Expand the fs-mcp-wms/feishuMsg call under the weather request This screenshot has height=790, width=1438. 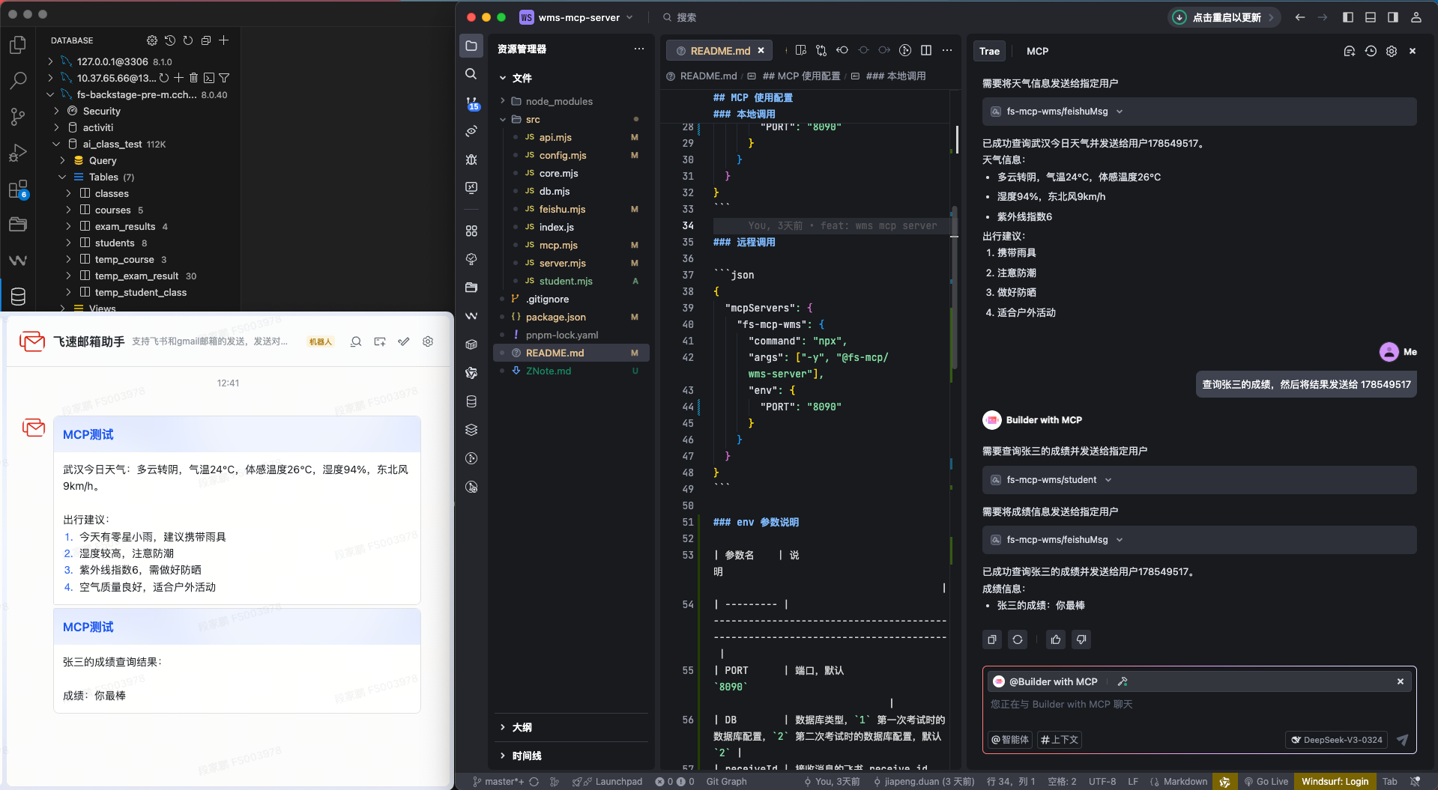tap(1199, 112)
